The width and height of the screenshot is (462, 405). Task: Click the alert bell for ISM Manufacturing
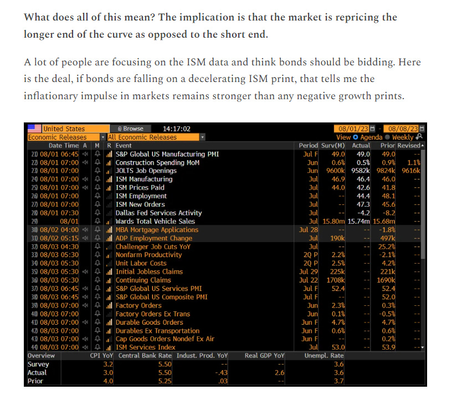(97, 179)
